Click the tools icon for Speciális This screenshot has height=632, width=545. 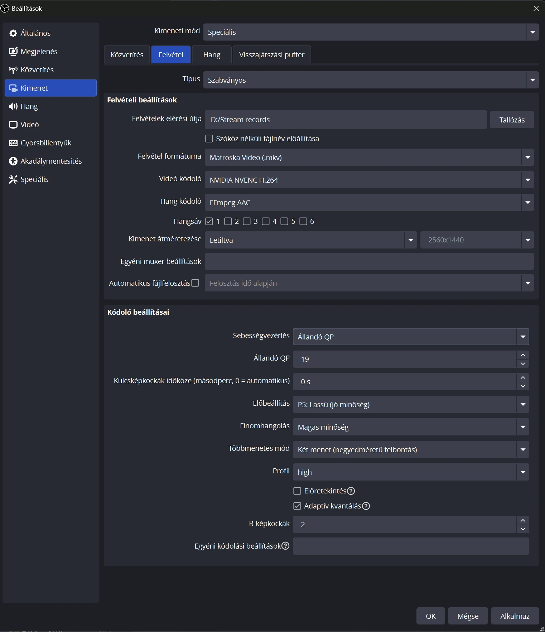pyautogui.click(x=13, y=179)
